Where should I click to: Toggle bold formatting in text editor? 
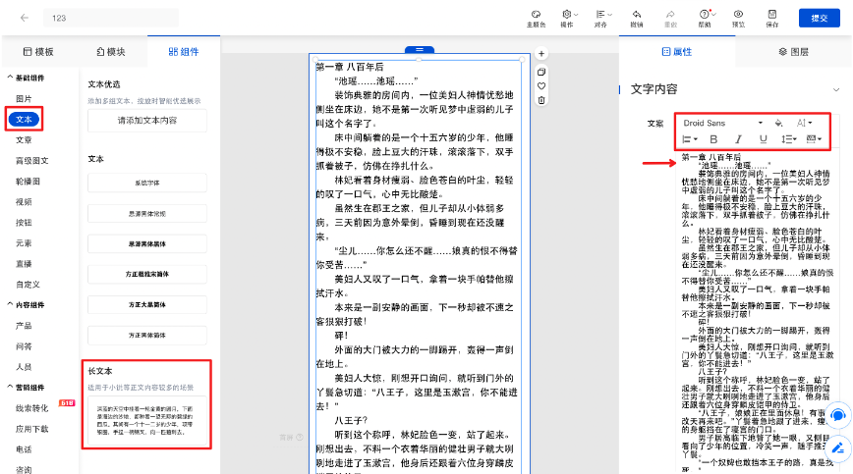point(713,139)
